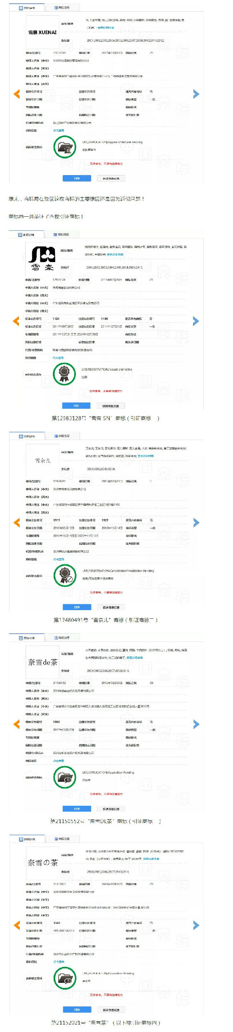Click the opposition-pending folder icon in 奈雪の茶 record
Screen dimensions: 233x1032
coord(65,978)
